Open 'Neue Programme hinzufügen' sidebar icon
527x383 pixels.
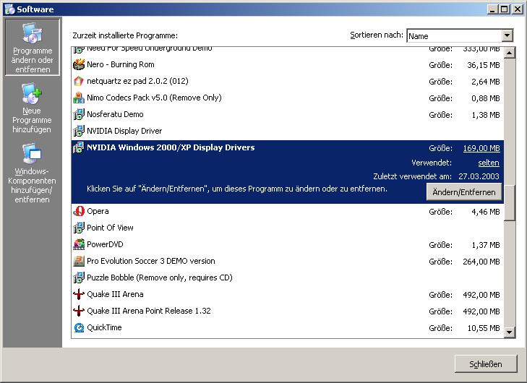(x=32, y=108)
